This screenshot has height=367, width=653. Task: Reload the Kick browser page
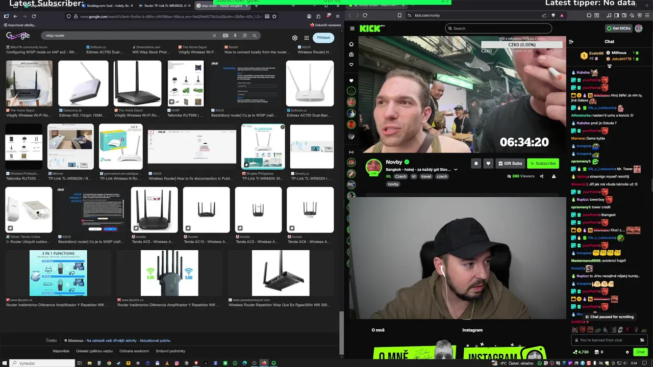pos(365,15)
